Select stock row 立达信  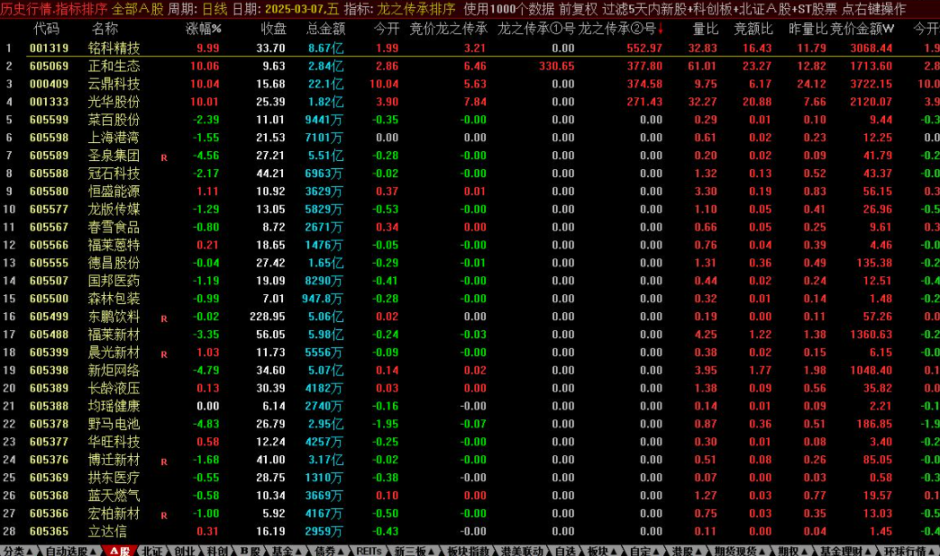coord(470,532)
